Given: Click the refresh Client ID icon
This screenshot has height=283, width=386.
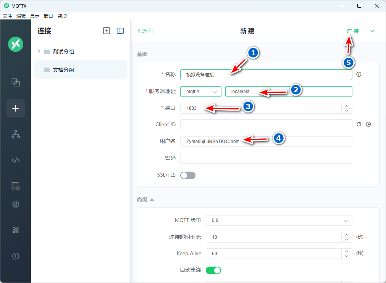Looking at the screenshot, I should tap(359, 124).
